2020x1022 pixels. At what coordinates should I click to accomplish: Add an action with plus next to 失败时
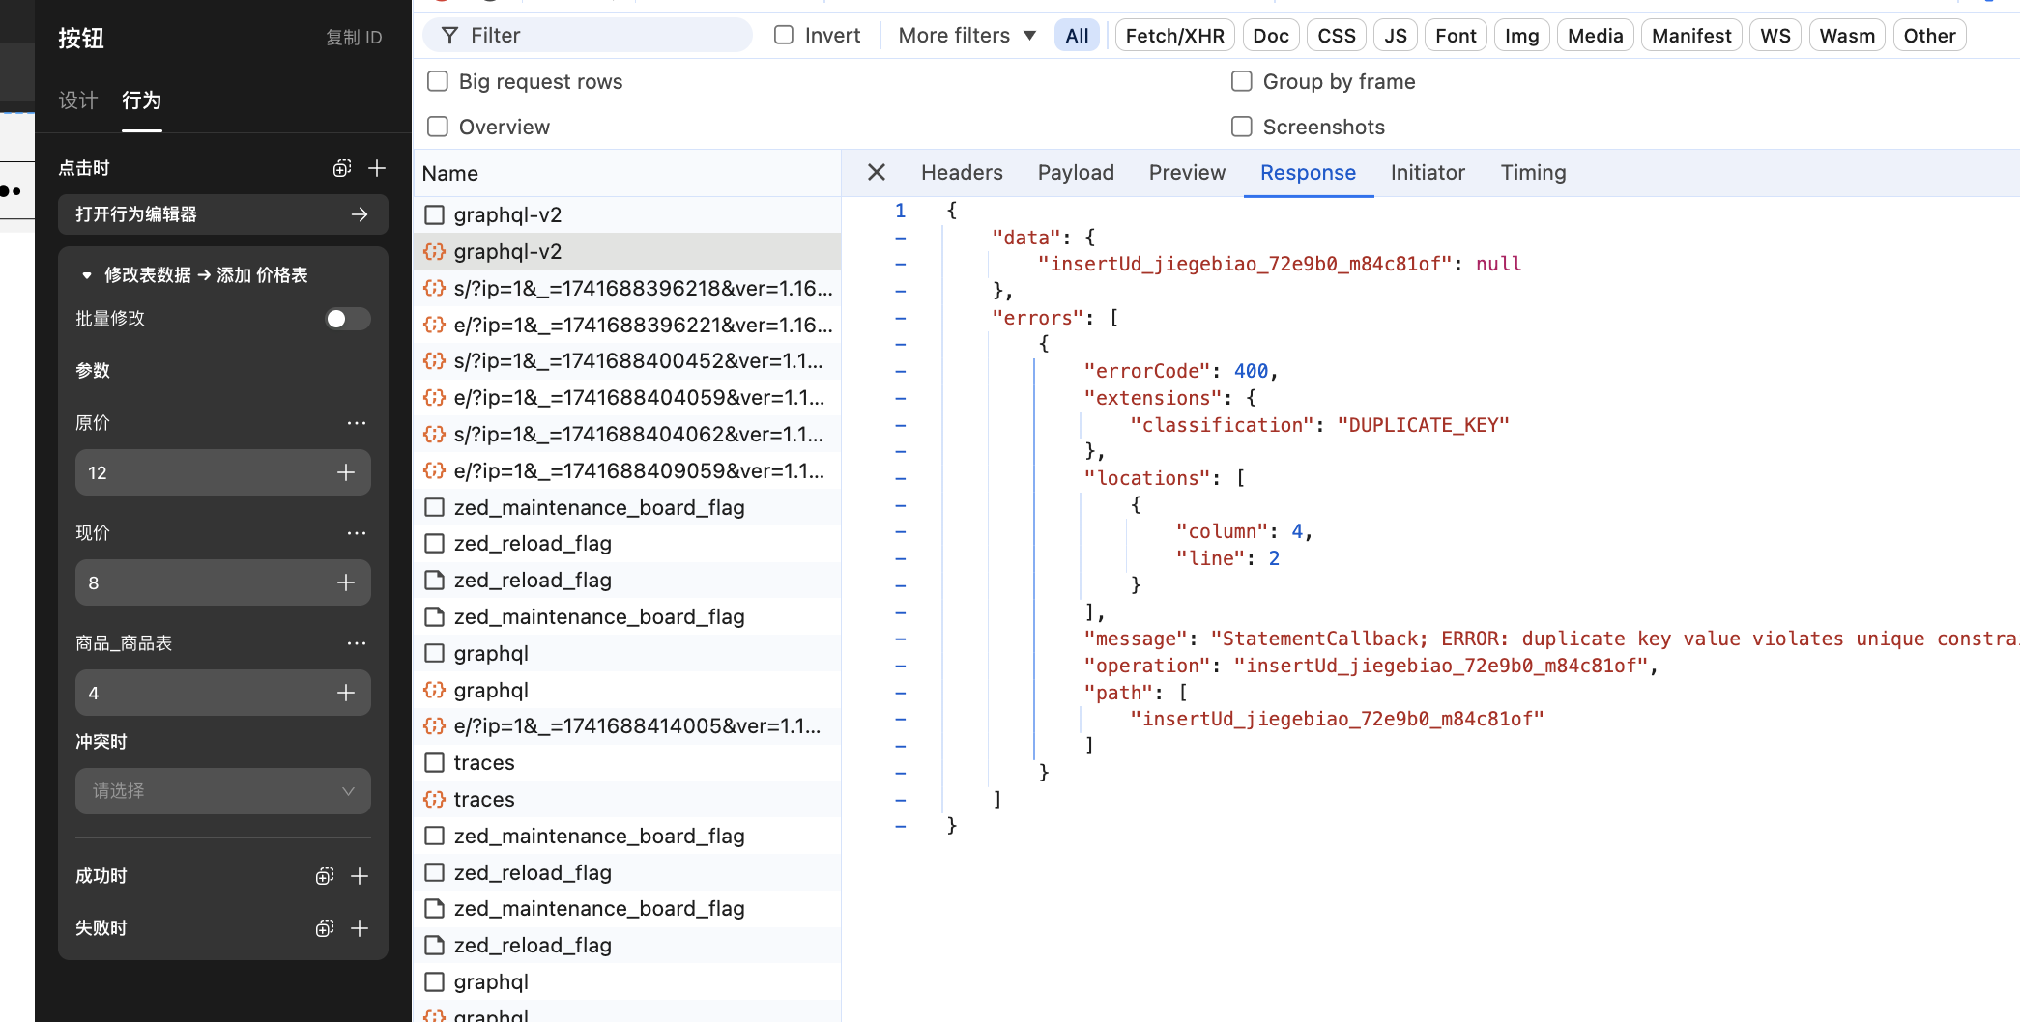pos(360,928)
